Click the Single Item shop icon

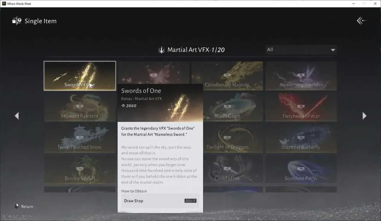coord(17,21)
